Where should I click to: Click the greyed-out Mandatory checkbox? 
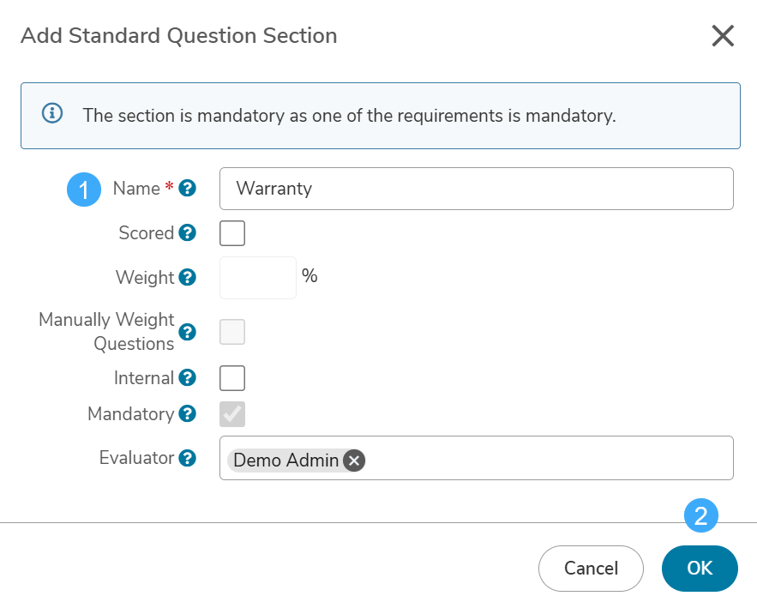click(232, 414)
